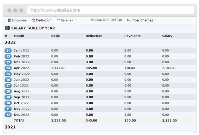The width and height of the screenshot is (199, 135).
Task: Select the Salaries tab
Action: [x=65, y=20]
